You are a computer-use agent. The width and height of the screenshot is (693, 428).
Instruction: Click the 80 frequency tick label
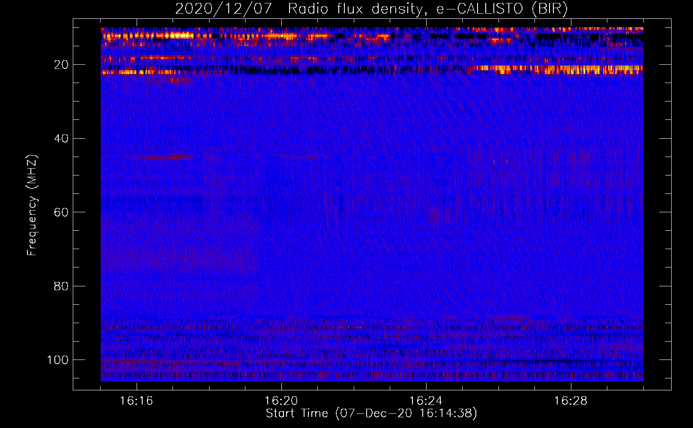click(61, 286)
